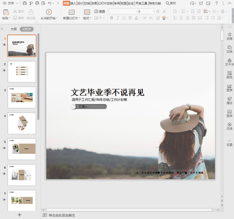Open the numbering list dropdown
234x219 pixels.
coord(187,12)
